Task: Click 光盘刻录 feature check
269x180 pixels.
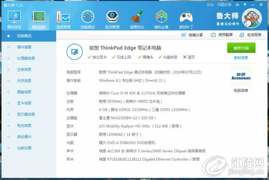Action: click(x=168, y=57)
